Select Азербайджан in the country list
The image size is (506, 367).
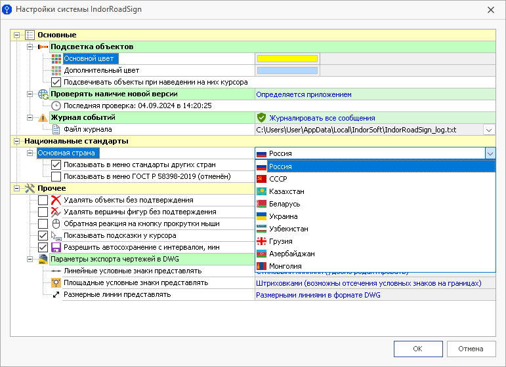pyautogui.click(x=375, y=254)
